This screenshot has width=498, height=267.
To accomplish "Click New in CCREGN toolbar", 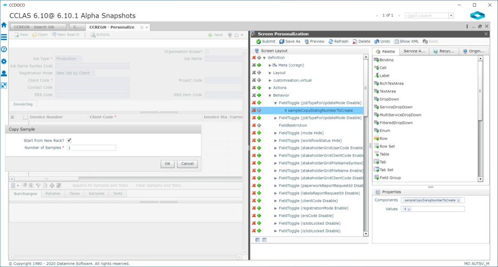I will 21,34.
